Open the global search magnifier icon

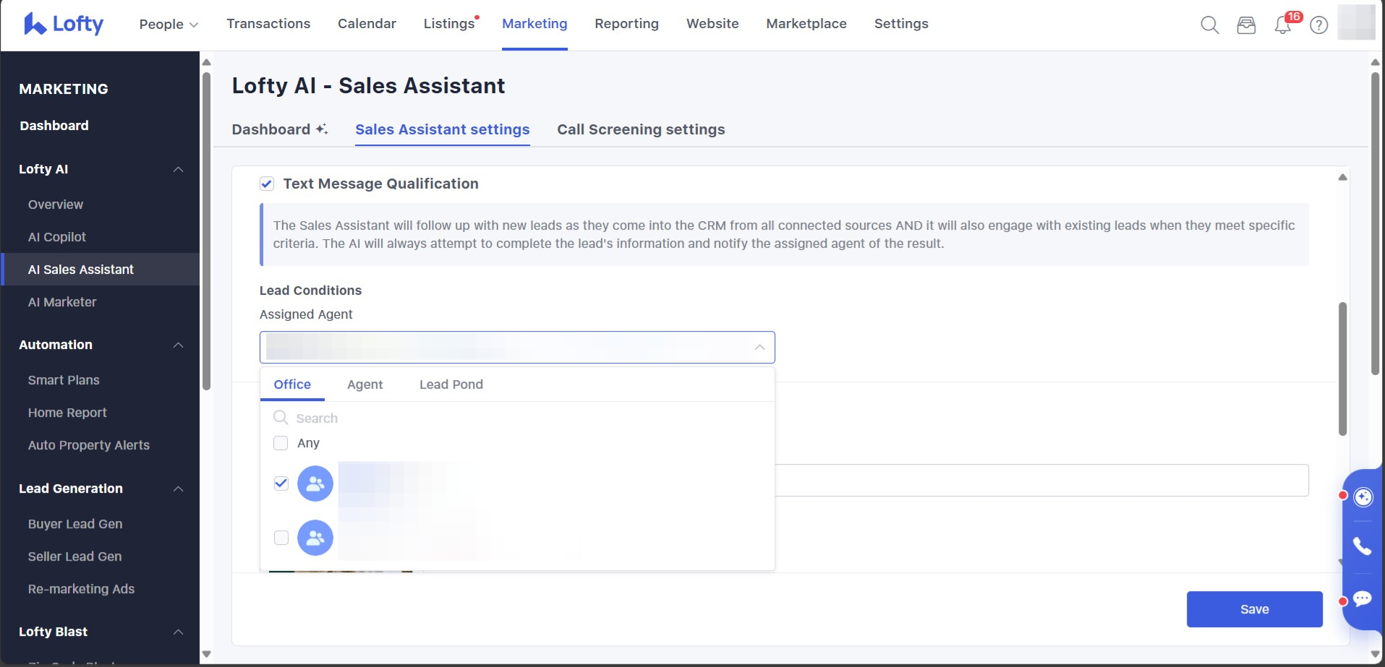click(x=1209, y=25)
